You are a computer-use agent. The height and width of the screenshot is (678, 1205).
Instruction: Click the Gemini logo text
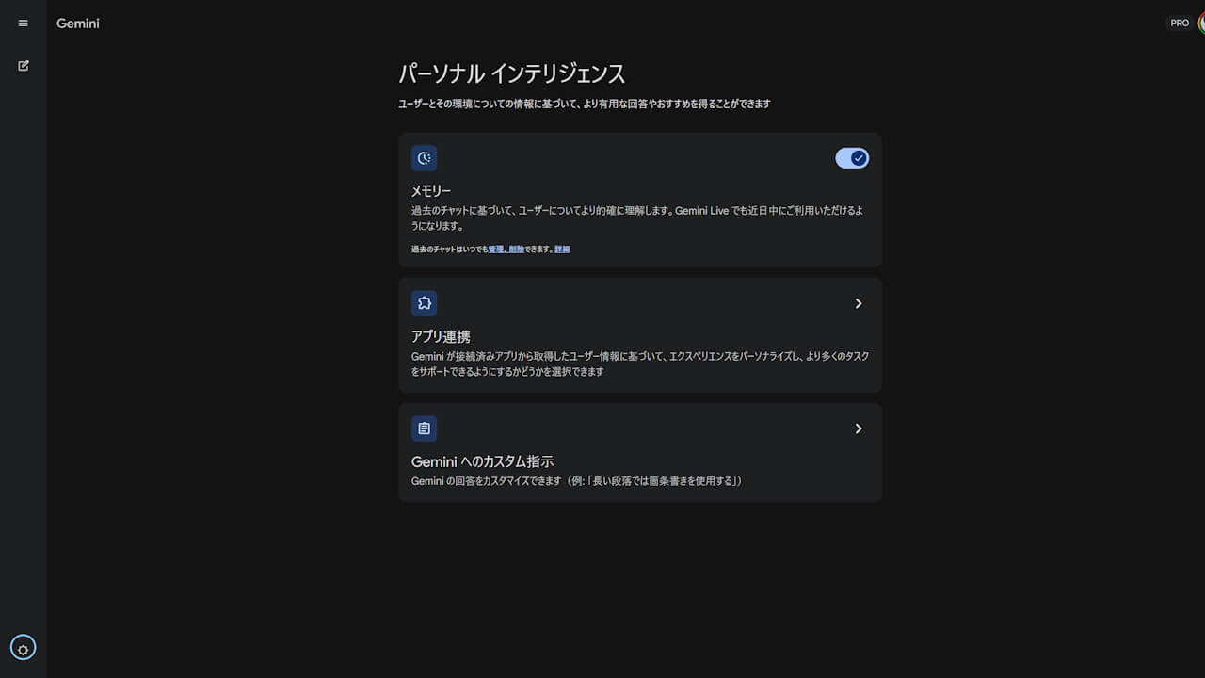point(78,24)
